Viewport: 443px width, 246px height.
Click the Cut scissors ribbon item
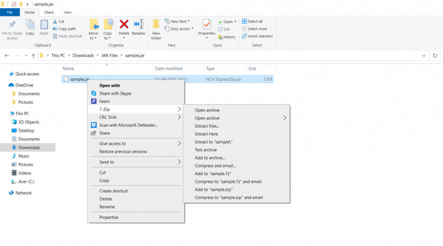pyautogui.click(x=58, y=22)
